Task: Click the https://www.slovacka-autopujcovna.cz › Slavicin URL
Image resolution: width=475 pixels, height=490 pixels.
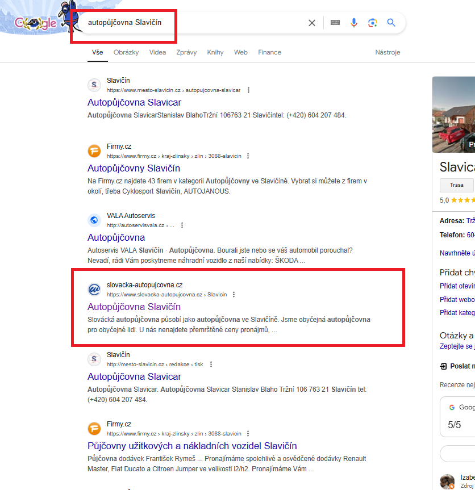Action: [166, 294]
